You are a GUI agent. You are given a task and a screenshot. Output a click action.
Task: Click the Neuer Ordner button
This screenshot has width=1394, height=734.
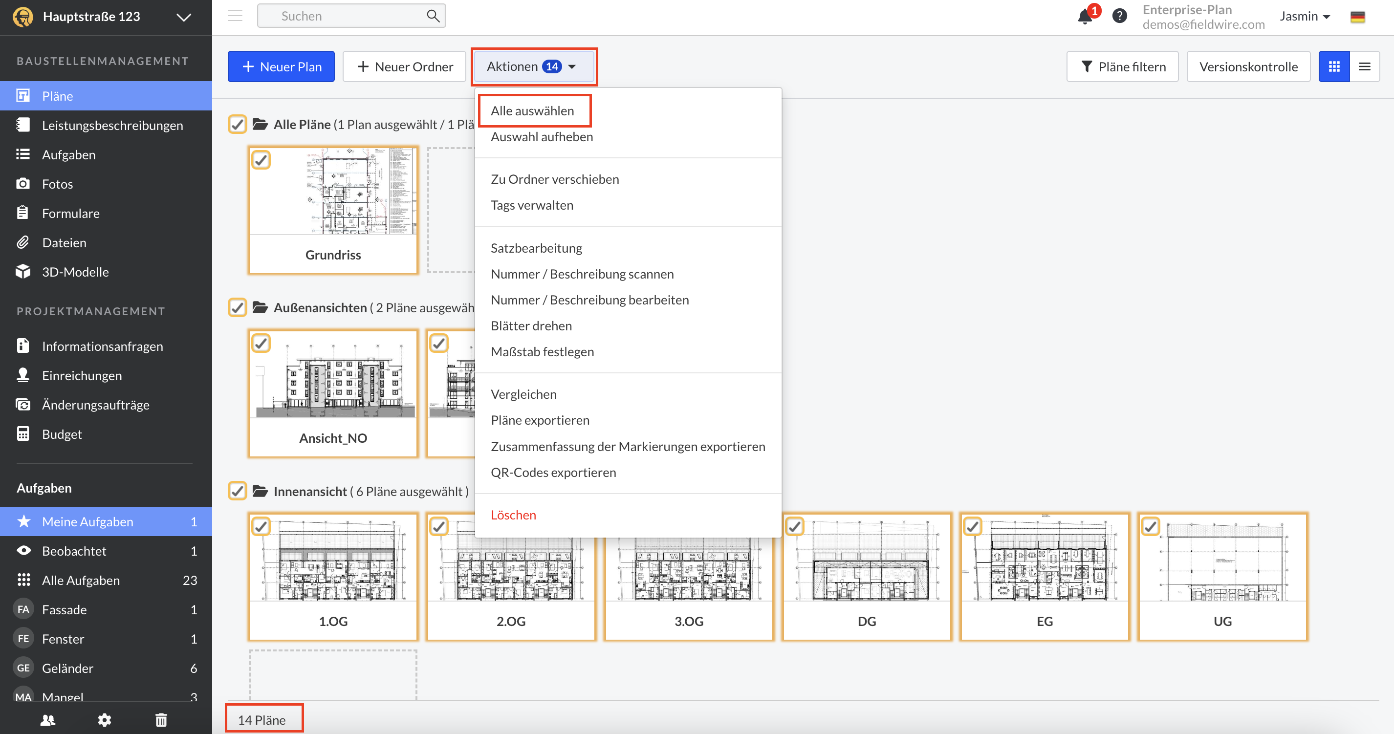(404, 66)
